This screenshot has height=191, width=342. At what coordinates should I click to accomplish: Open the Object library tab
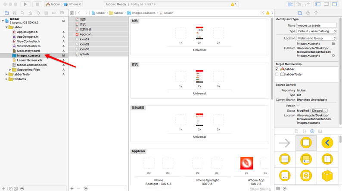click(312, 131)
